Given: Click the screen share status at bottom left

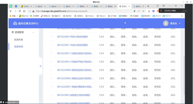Looking at the screenshot, I should [x=9, y=102].
